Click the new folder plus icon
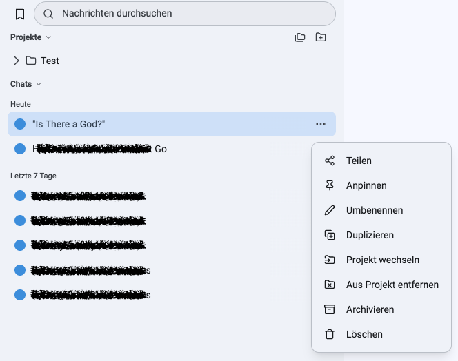Viewport: 458px width, 361px height. [321, 37]
